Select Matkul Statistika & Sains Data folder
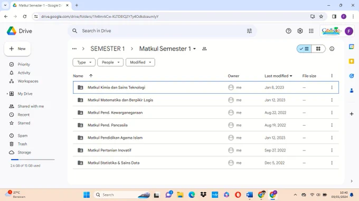The height and width of the screenshot is (201, 359). [x=205, y=163]
